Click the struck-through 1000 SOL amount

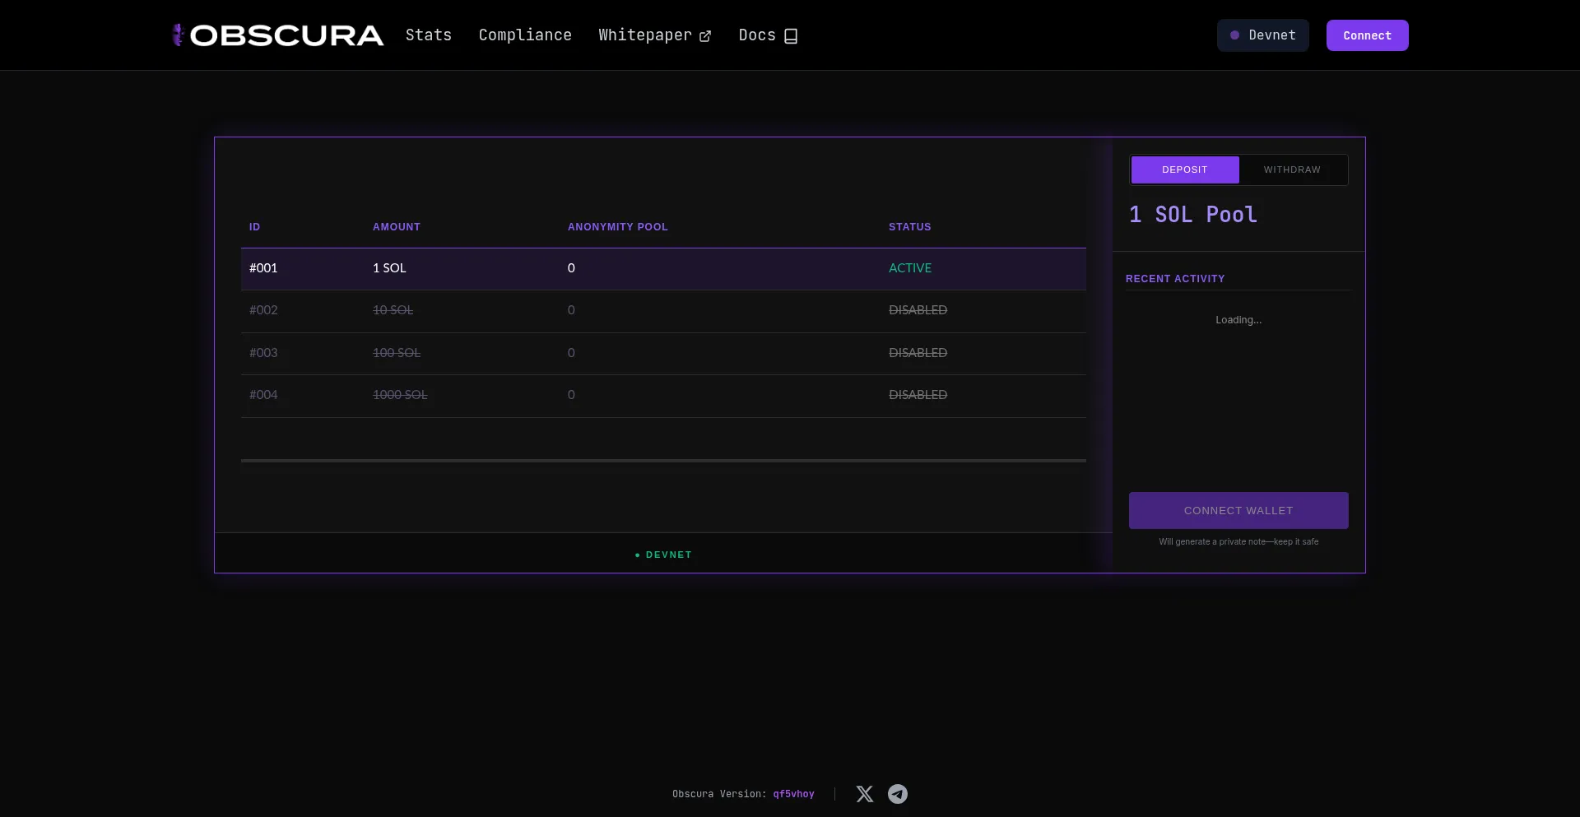pyautogui.click(x=400, y=395)
